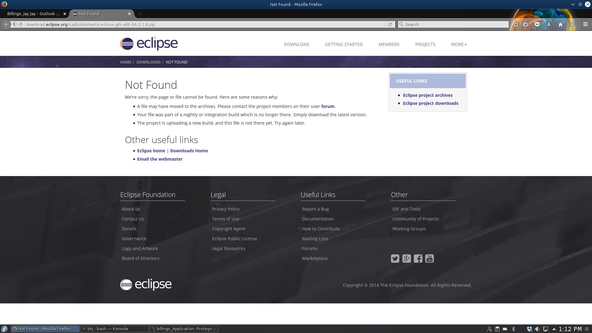Viewport: 592px width, 333px height.
Task: Save page to Pocket icon
Action: (537, 24)
